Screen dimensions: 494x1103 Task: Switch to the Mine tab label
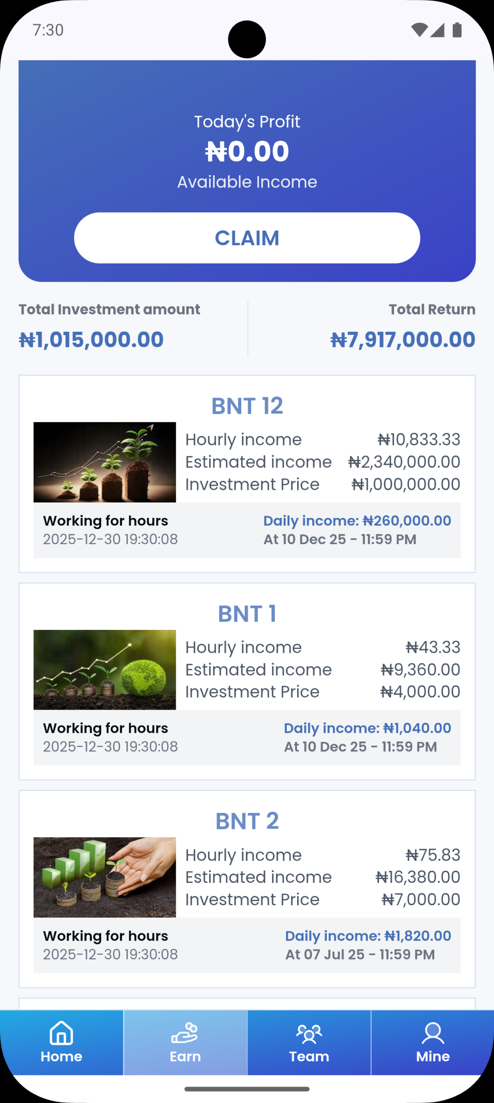432,1056
